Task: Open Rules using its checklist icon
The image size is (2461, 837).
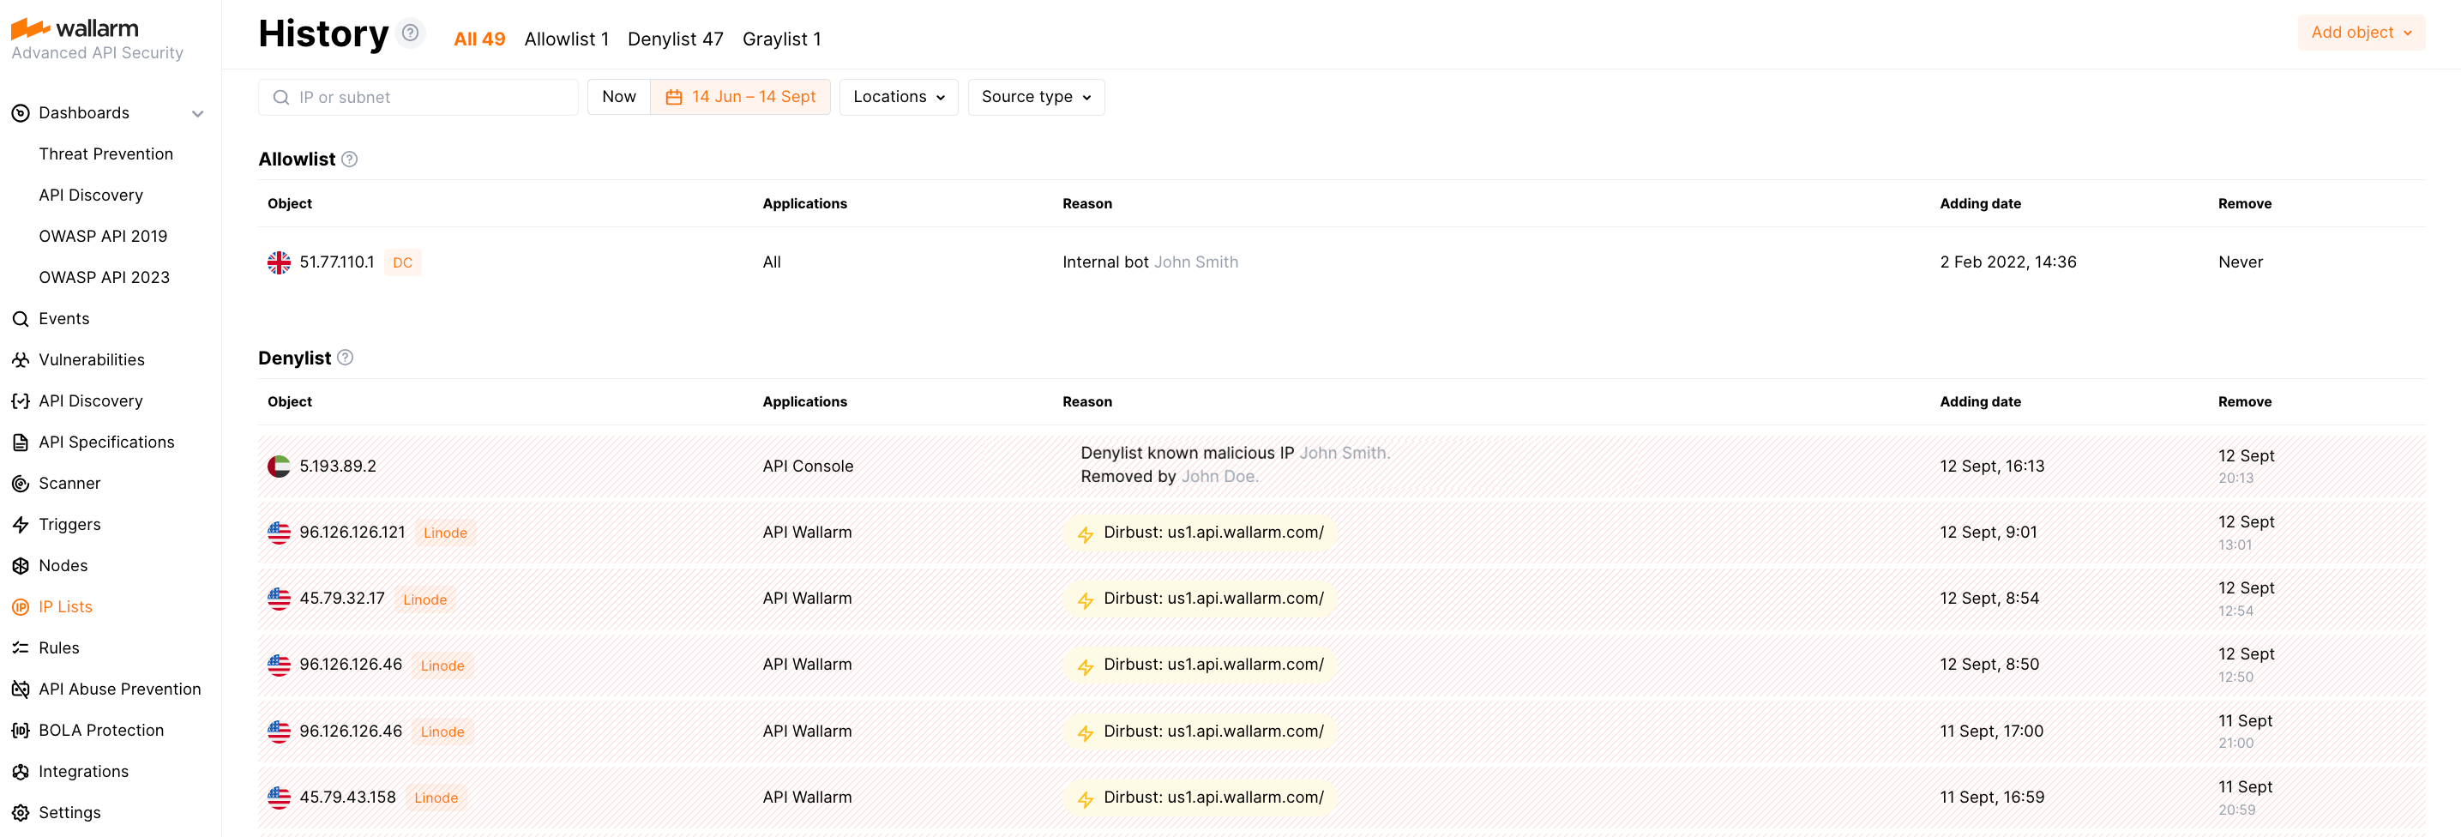Action: (20, 647)
